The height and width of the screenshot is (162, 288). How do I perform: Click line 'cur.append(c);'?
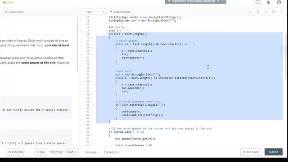(133, 88)
